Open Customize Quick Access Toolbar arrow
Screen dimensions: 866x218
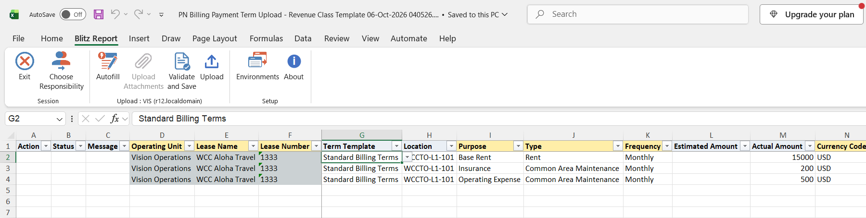point(161,14)
